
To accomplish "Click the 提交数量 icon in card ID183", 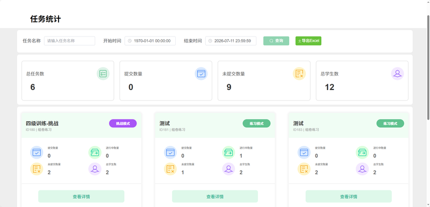I will click(x=304, y=152).
